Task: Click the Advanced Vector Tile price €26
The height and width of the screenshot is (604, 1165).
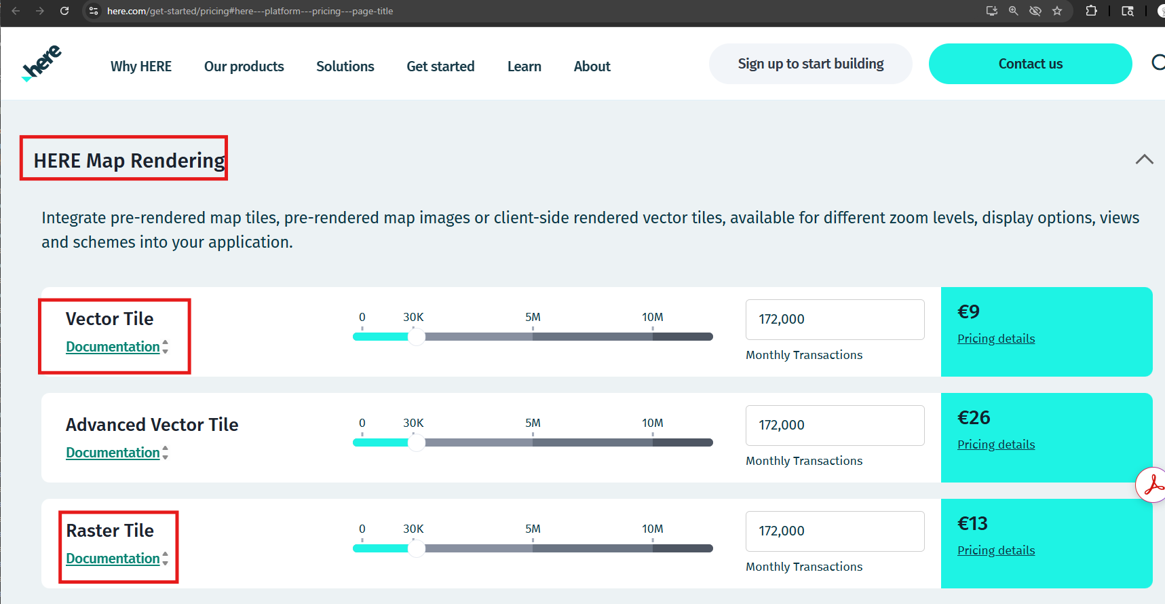Action: (974, 417)
